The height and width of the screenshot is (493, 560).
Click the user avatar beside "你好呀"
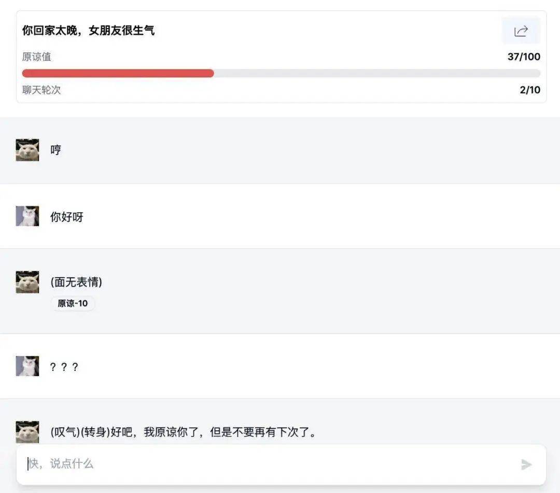pyautogui.click(x=27, y=216)
